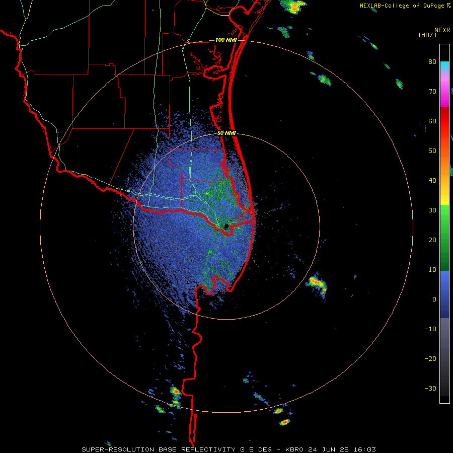Screen dimensions: 453x453
Task: Click the -30 value on the dBZ scale
Action: point(430,388)
